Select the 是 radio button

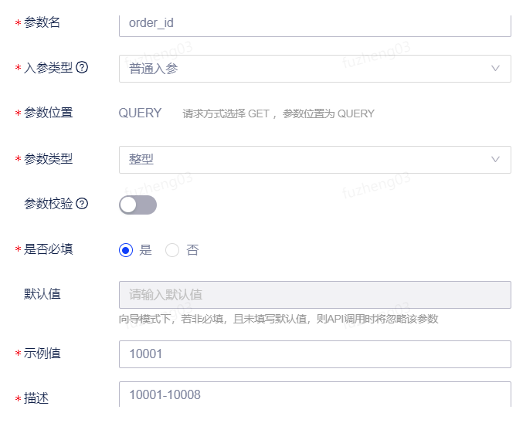pyautogui.click(x=126, y=250)
